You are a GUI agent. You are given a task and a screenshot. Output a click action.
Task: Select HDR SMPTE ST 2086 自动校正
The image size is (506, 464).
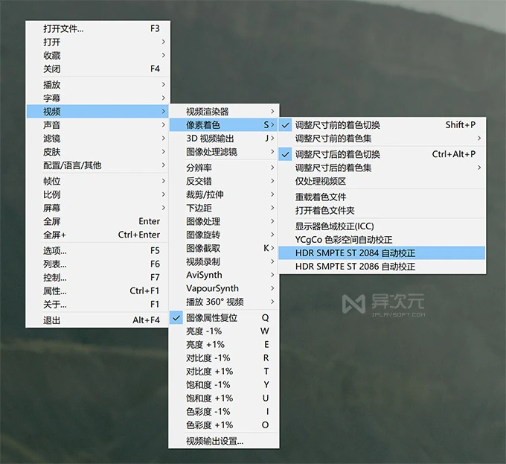pyautogui.click(x=382, y=267)
